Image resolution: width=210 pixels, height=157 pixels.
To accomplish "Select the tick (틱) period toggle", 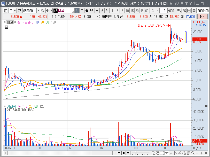I will tap(107, 11).
